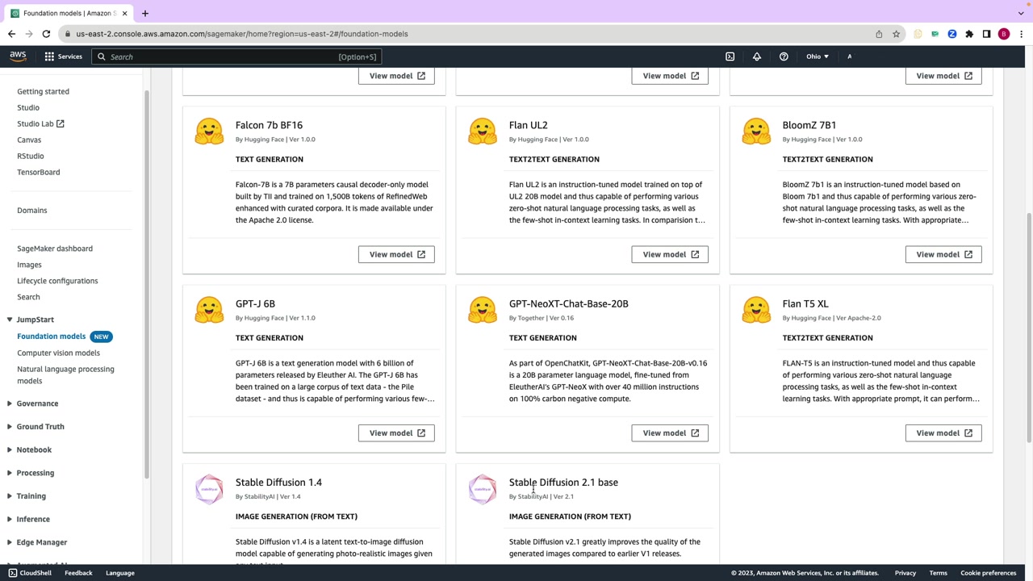Image resolution: width=1033 pixels, height=581 pixels.
Task: View model for GPT-NeoXT-Chat-Base-20B
Action: (670, 433)
